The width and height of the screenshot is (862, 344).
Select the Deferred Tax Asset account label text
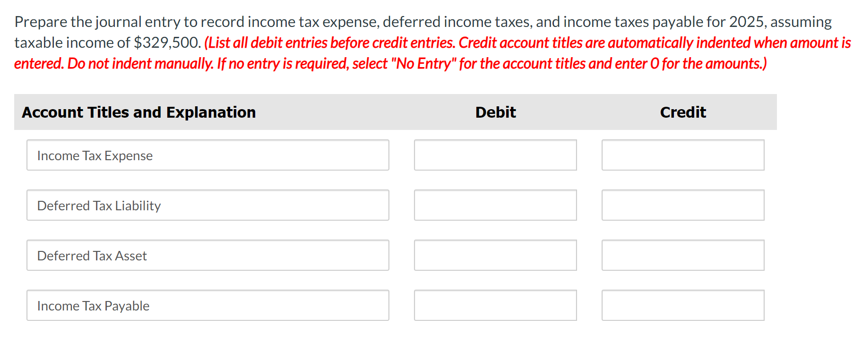coord(92,255)
